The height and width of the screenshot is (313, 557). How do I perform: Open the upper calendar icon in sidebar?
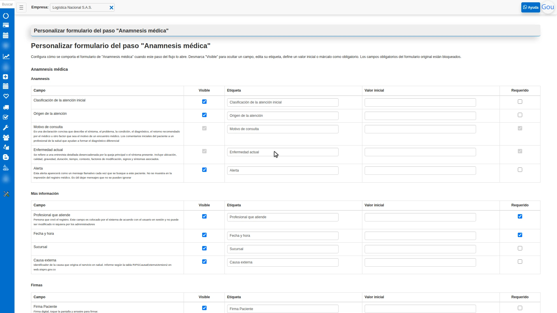[x=6, y=36]
